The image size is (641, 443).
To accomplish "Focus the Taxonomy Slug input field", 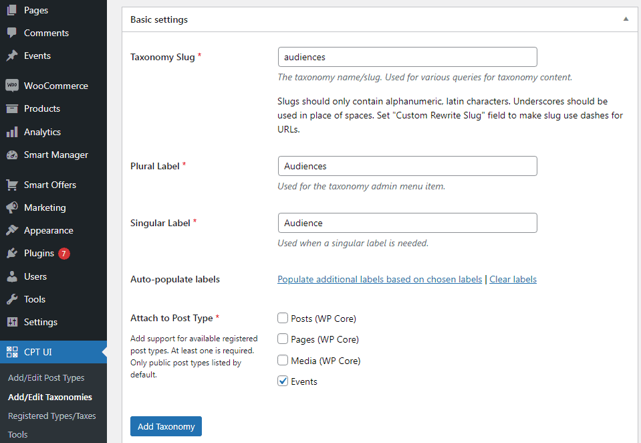I will [407, 57].
